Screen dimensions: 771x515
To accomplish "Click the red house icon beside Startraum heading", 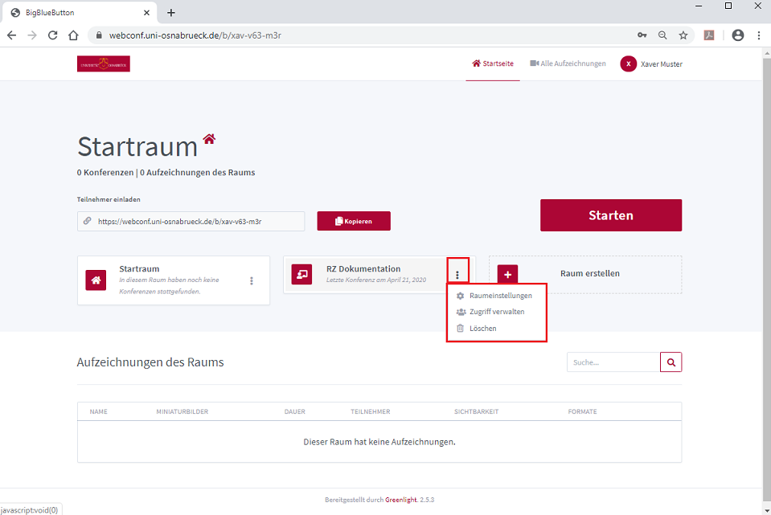I will [x=210, y=138].
